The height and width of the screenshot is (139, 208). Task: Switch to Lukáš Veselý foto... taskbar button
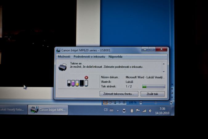[13, 110]
